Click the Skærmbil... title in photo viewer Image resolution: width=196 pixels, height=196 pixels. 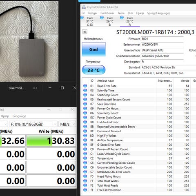tap(16, 88)
